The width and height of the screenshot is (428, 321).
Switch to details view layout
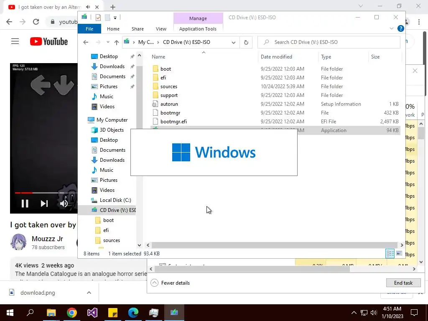[x=390, y=254]
